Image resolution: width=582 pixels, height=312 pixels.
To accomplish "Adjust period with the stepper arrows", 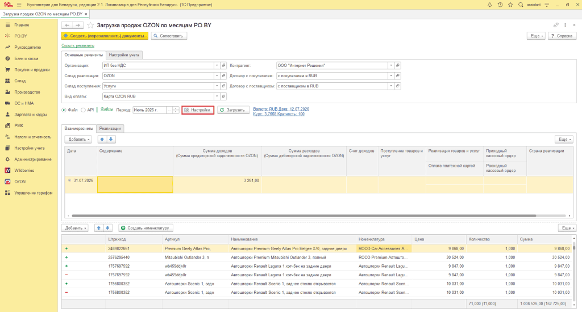I will point(176,110).
